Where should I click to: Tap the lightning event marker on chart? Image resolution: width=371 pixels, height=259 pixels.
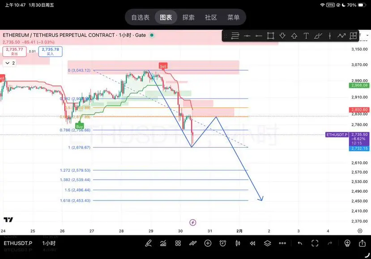pos(193,222)
